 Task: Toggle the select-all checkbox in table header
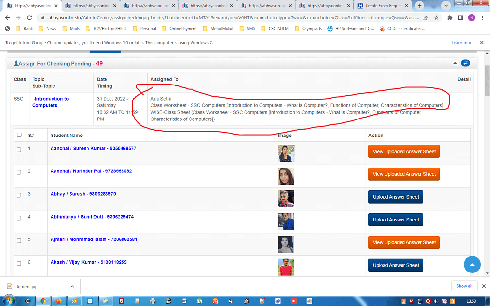[19, 135]
